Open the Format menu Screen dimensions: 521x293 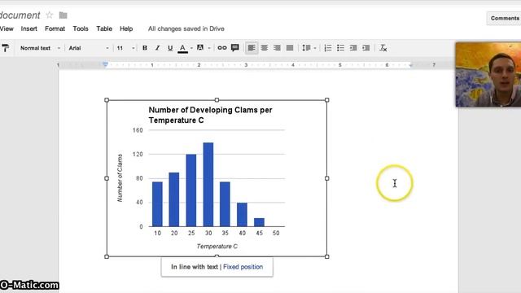pyautogui.click(x=55, y=29)
